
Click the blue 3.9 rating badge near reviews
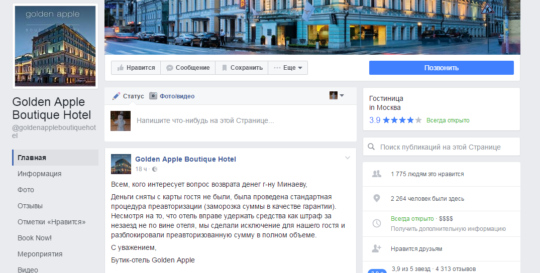click(x=377, y=271)
